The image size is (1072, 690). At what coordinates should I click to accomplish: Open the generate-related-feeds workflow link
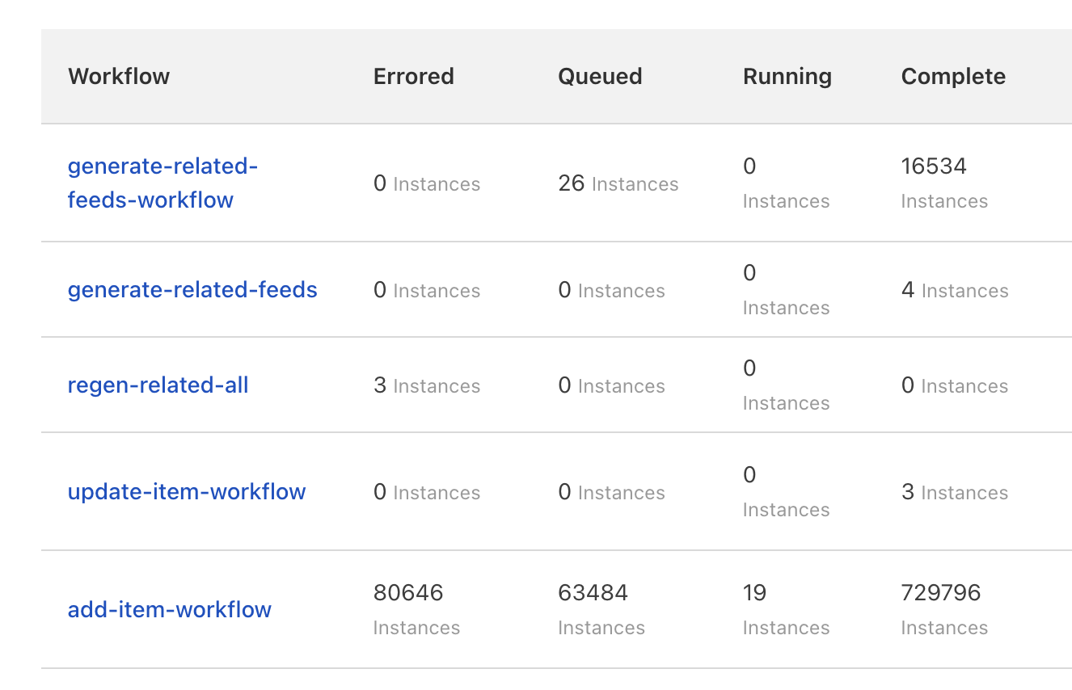192,290
